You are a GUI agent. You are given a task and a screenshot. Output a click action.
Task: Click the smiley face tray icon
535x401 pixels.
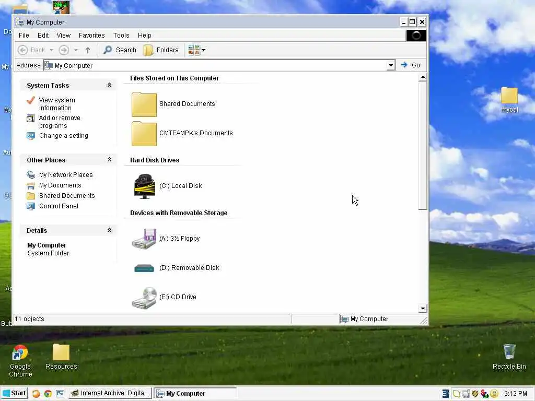(494, 394)
